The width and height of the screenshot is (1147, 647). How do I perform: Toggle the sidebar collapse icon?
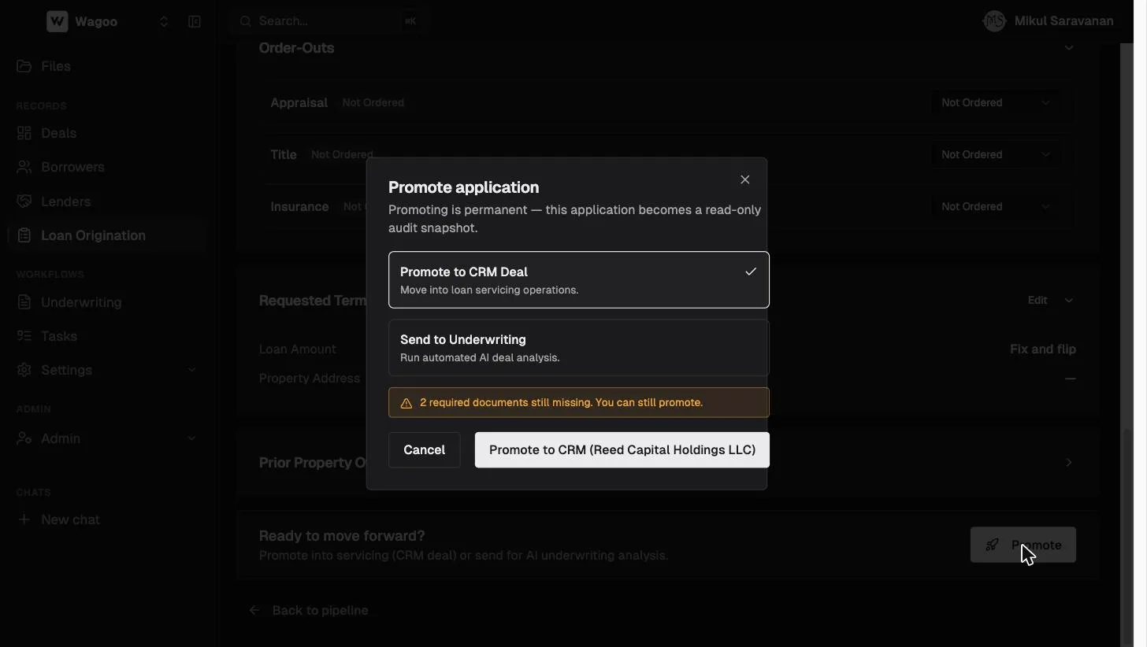[195, 21]
